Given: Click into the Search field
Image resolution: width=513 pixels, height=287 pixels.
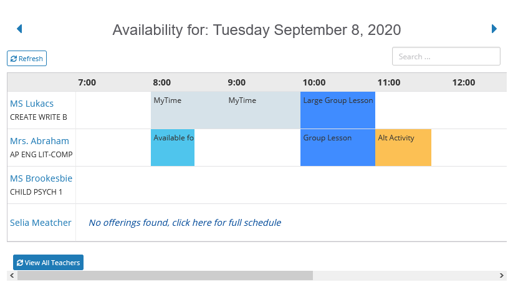Looking at the screenshot, I should click(x=446, y=56).
